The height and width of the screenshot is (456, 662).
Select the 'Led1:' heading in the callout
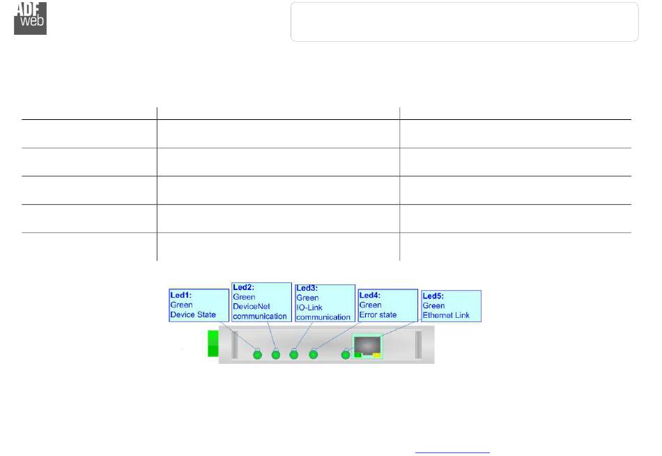click(180, 295)
